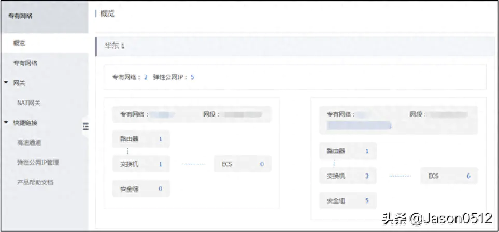
Task: Click the 专有网络 count number 2
Action: (146, 77)
